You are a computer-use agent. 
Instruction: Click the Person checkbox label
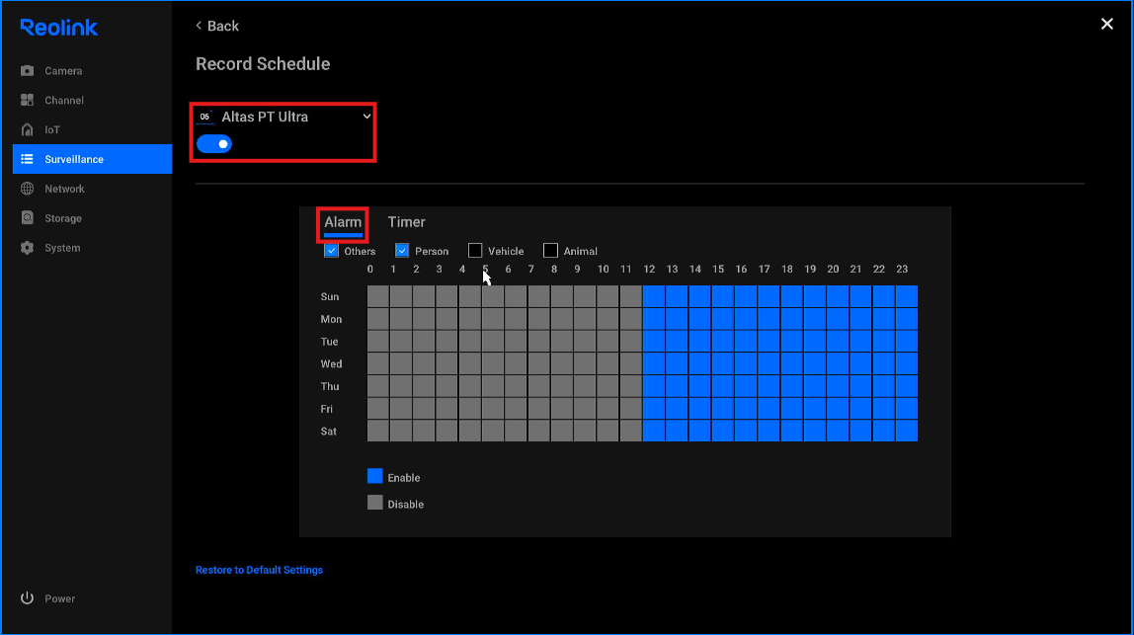(x=432, y=252)
